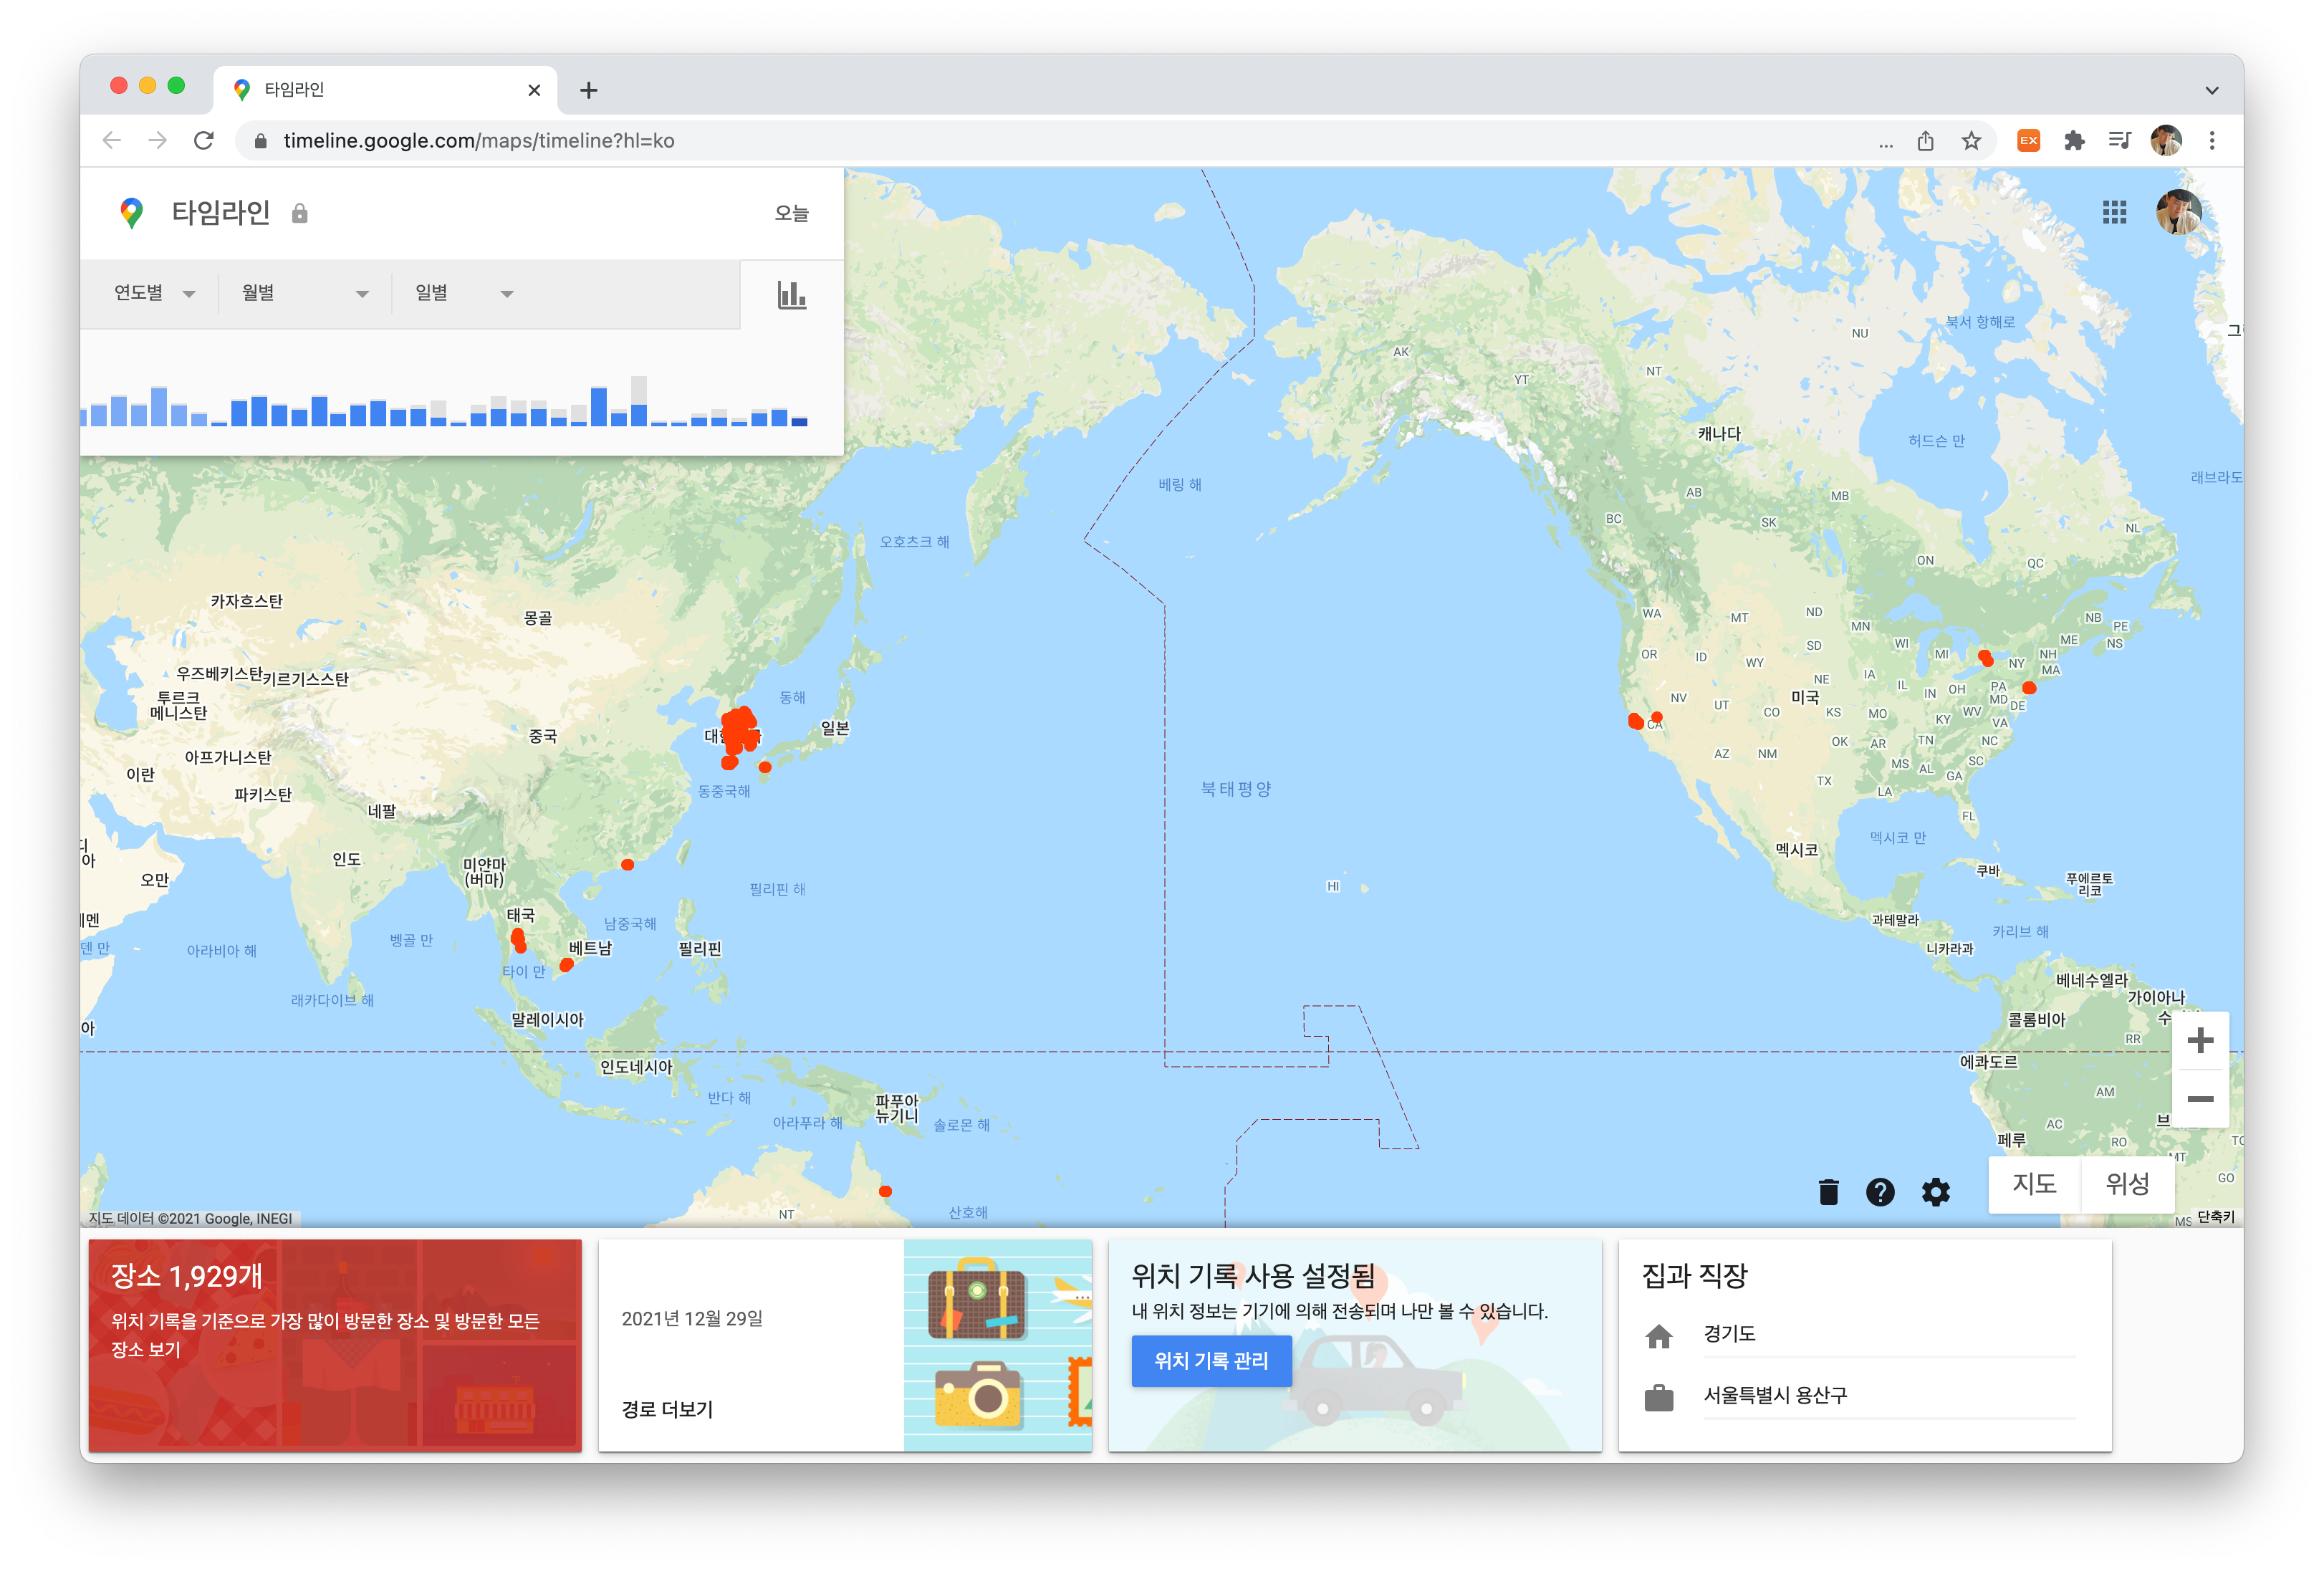Open the help question mark icon

1880,1191
